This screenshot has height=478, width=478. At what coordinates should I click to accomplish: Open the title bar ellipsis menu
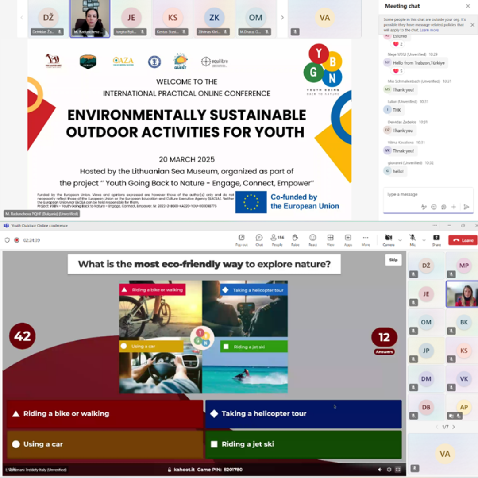click(x=435, y=226)
